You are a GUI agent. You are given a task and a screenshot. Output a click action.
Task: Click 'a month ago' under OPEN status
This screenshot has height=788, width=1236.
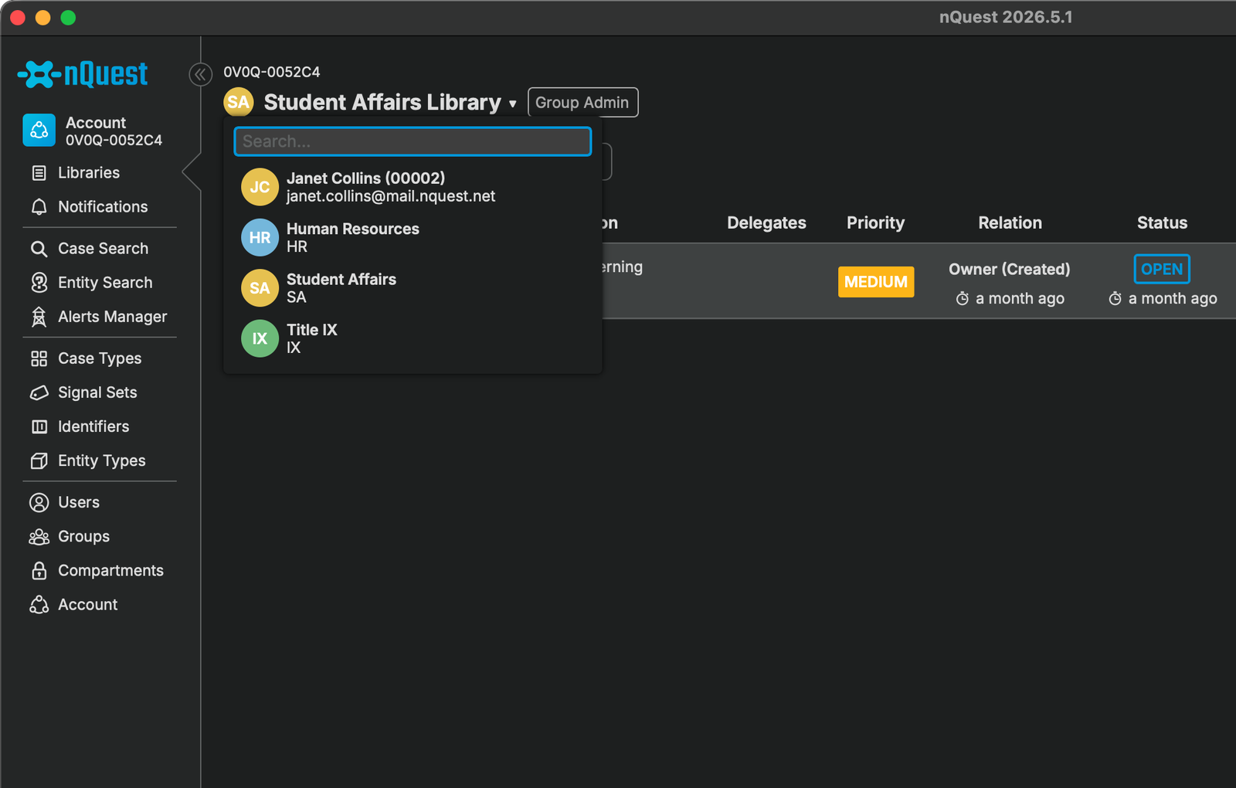coord(1173,298)
